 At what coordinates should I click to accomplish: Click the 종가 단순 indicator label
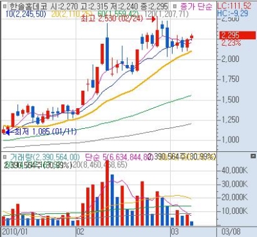[x=196, y=6]
